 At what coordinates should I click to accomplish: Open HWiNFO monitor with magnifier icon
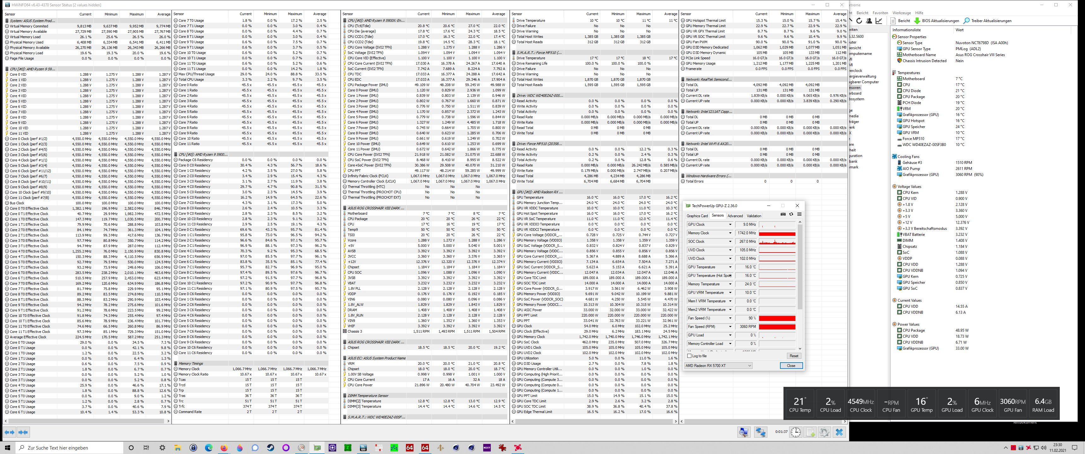pyautogui.click(x=744, y=432)
